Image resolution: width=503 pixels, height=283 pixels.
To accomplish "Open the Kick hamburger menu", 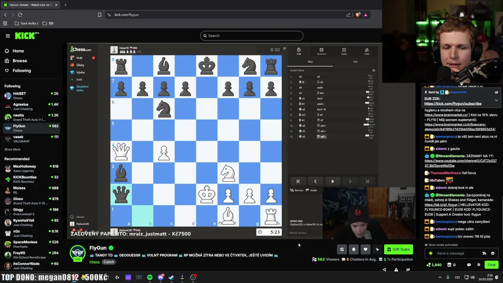I will pos(7,36).
